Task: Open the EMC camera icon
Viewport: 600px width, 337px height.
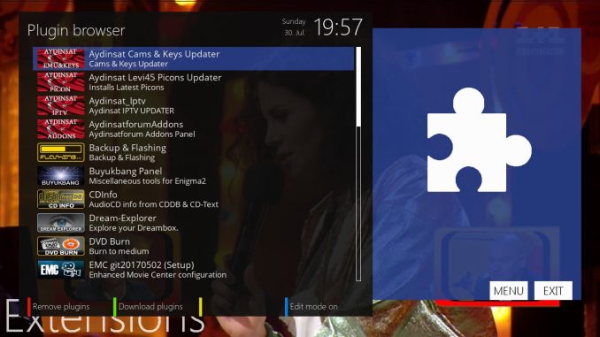Action: (x=61, y=269)
